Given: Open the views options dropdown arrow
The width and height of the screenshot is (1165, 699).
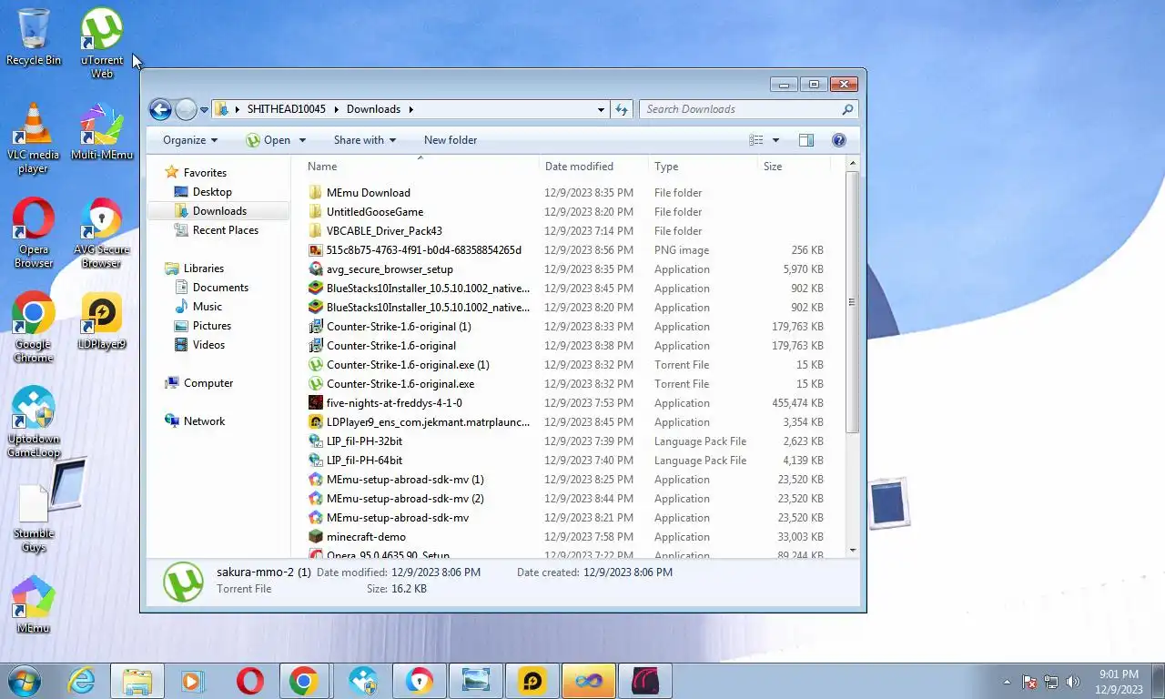Looking at the screenshot, I should tap(775, 140).
